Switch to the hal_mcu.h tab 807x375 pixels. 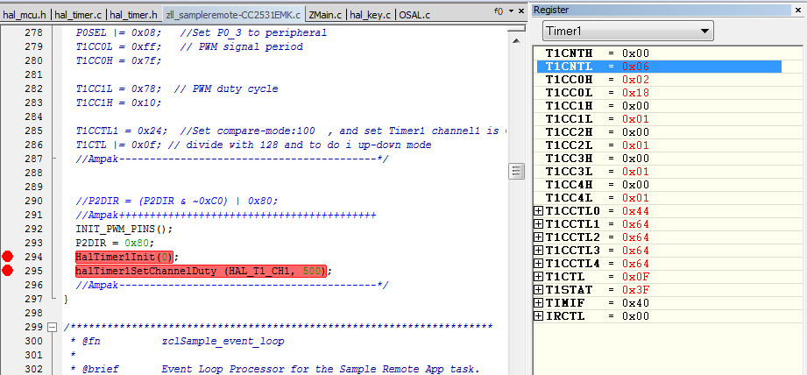[25, 15]
